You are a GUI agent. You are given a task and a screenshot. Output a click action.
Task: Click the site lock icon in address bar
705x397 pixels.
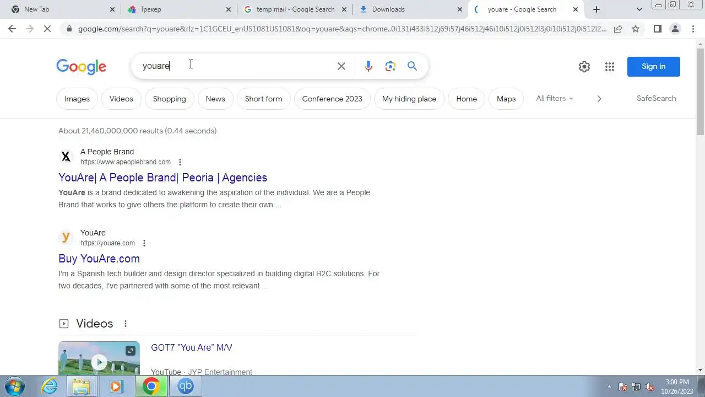click(68, 29)
